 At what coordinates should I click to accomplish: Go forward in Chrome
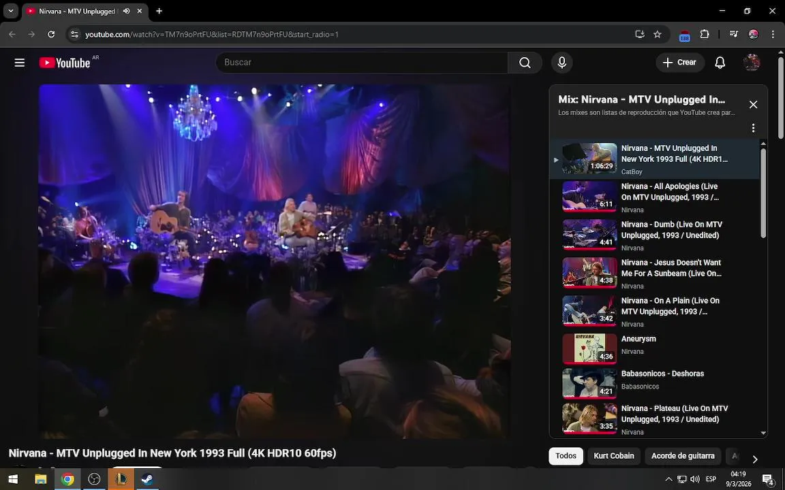[31, 34]
